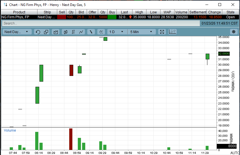Click the red candlestick near 08:59
The image size is (240, 155).
point(71,70)
